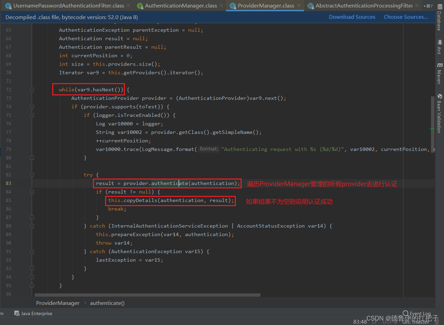Click 'break;' statement on line 86
The width and height of the screenshot is (444, 325).
coord(117,209)
